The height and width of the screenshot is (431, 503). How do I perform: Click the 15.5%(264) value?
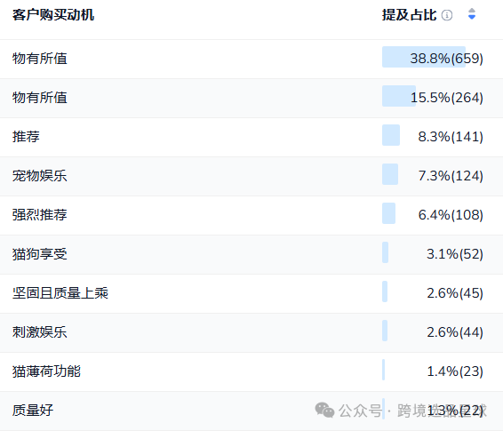click(447, 98)
